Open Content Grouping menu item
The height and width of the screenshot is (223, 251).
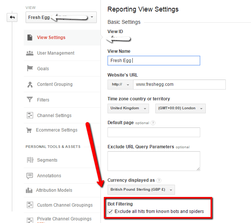[62, 84]
